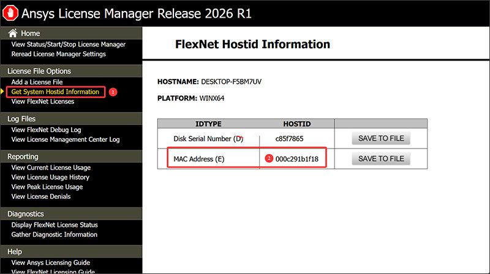The height and width of the screenshot is (274, 490).
Task: Select Gather Diagnostic Information
Action: 54,235
